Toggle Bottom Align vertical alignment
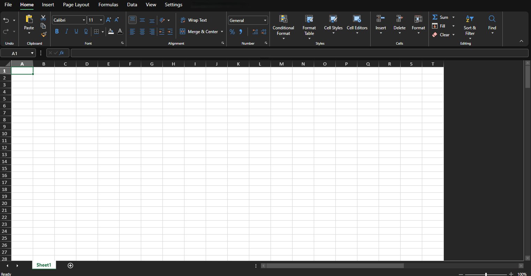This screenshot has height=276, width=531. (152, 20)
